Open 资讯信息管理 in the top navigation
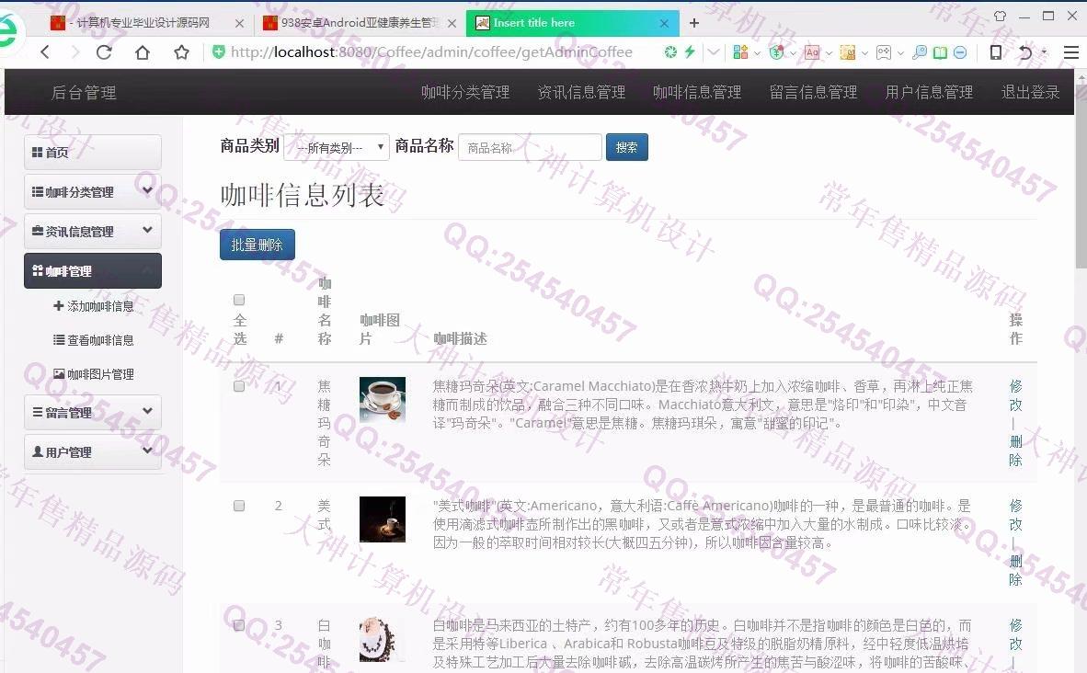The height and width of the screenshot is (673, 1087). [x=581, y=92]
